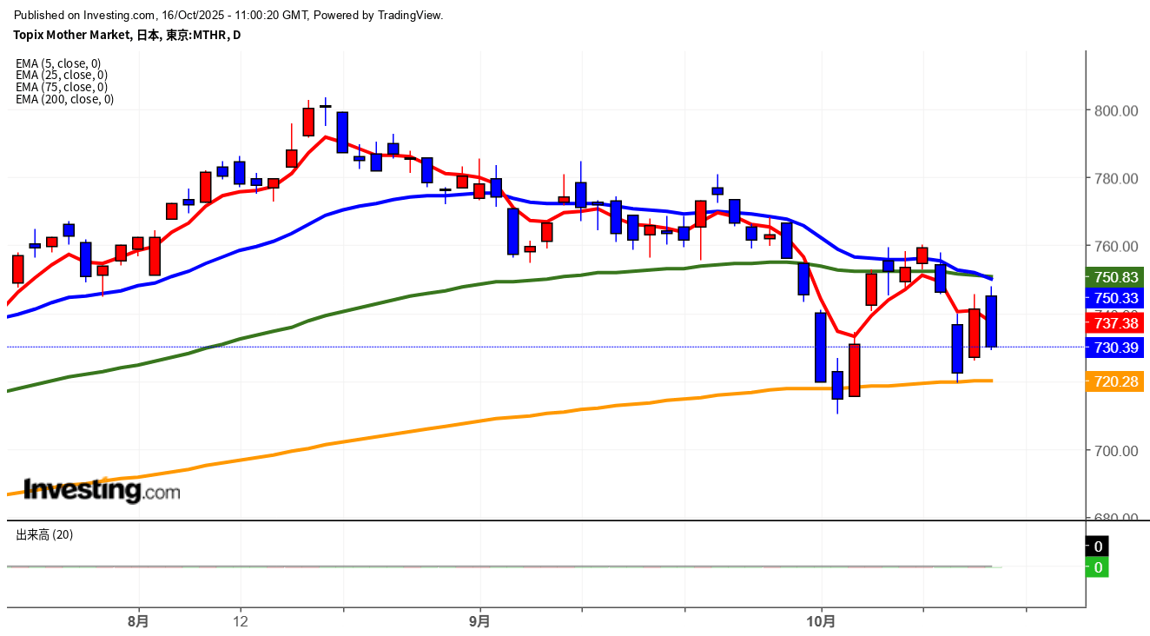This screenshot has width=1150, height=636.
Task: Select the green 750.83 price tag
Action: point(1116,277)
